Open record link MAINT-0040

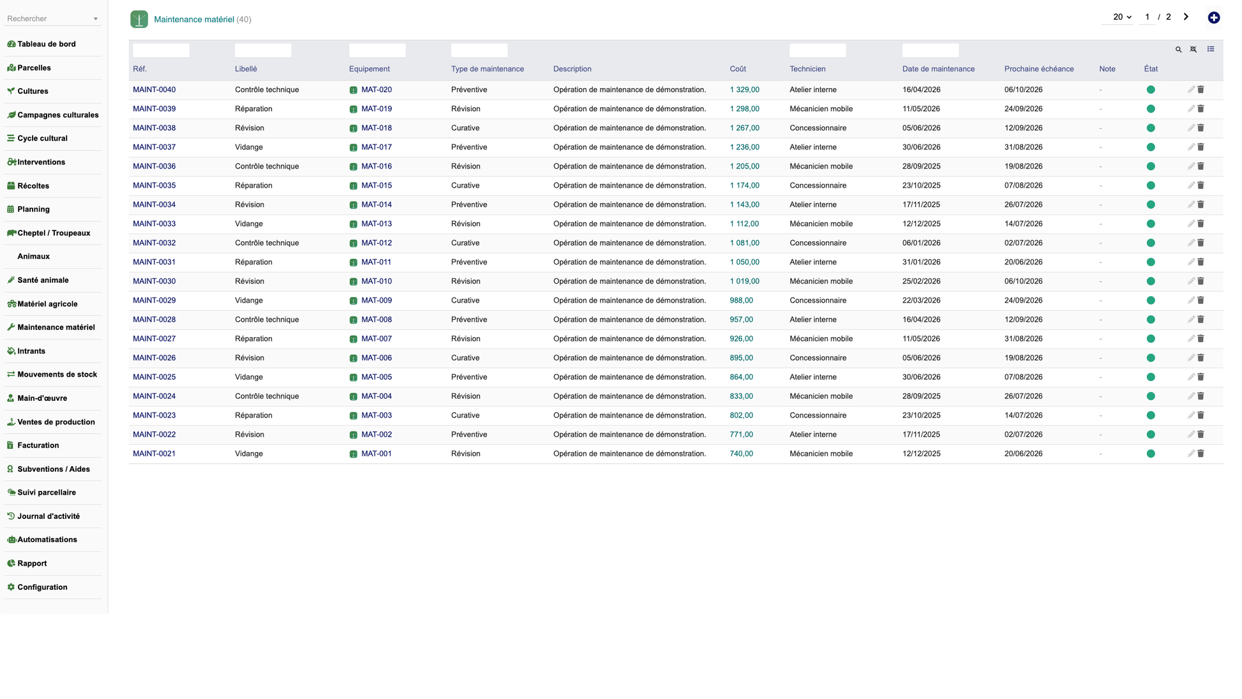(154, 90)
